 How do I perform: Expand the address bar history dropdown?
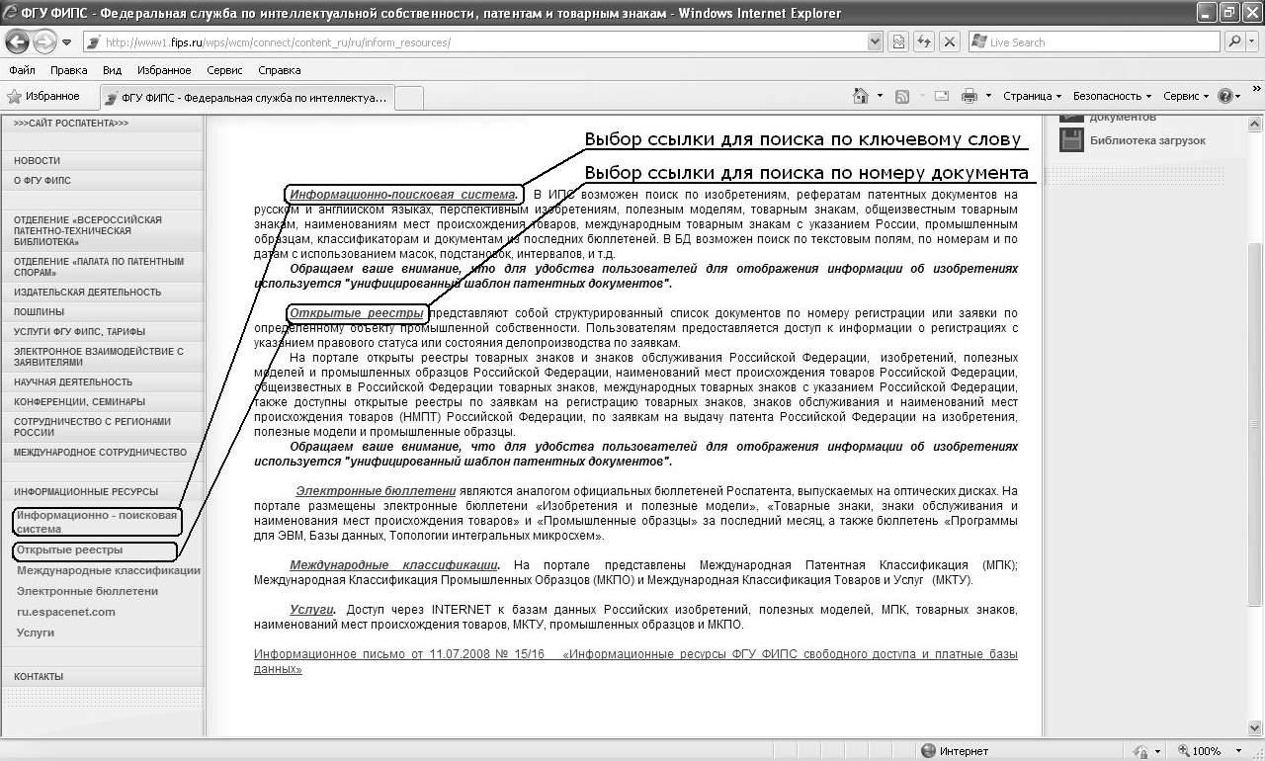tap(875, 42)
